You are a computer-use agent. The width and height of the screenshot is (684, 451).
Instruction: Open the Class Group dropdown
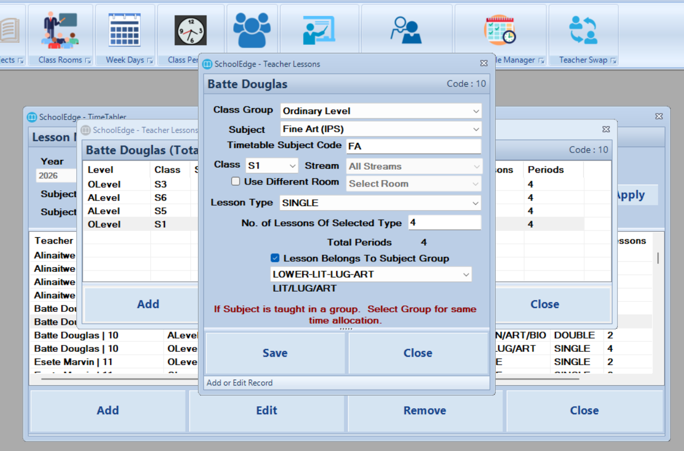tap(381, 111)
